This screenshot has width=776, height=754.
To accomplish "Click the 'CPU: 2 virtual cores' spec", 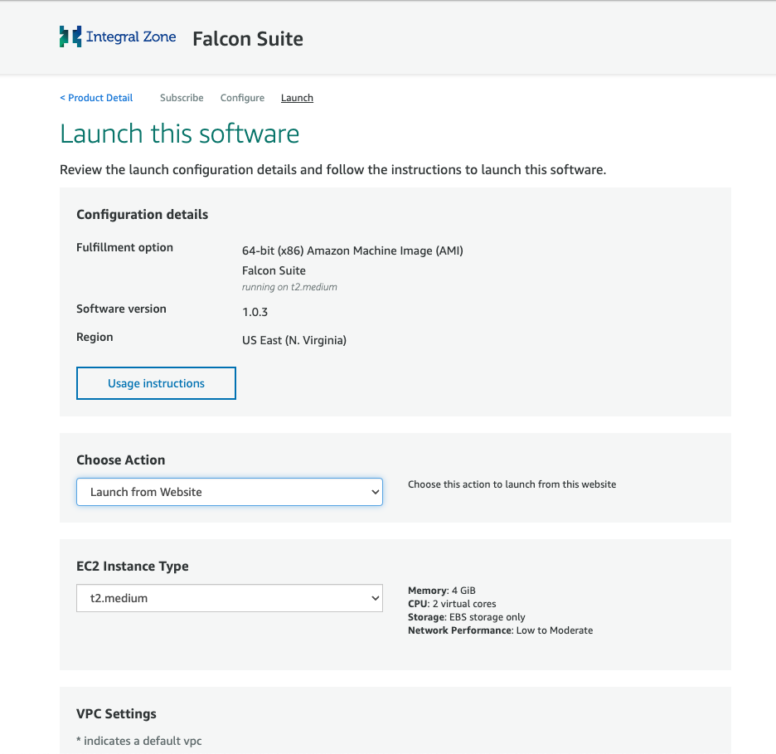I will tap(452, 604).
